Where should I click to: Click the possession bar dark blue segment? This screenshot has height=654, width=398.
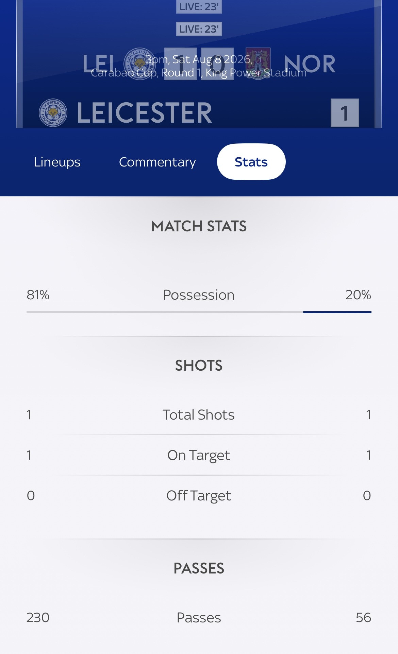[x=337, y=312]
